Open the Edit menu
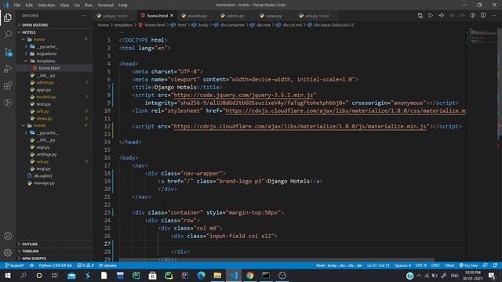502x282 pixels. pyautogui.click(x=29, y=5)
